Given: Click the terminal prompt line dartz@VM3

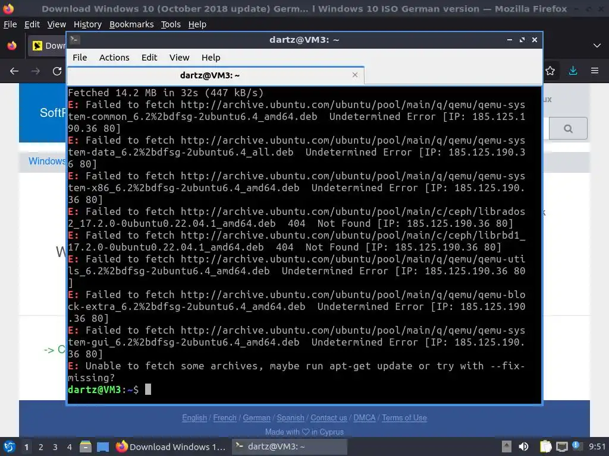Looking at the screenshot, I should coord(103,389).
